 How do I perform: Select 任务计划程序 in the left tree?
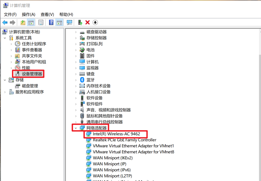click(x=34, y=44)
